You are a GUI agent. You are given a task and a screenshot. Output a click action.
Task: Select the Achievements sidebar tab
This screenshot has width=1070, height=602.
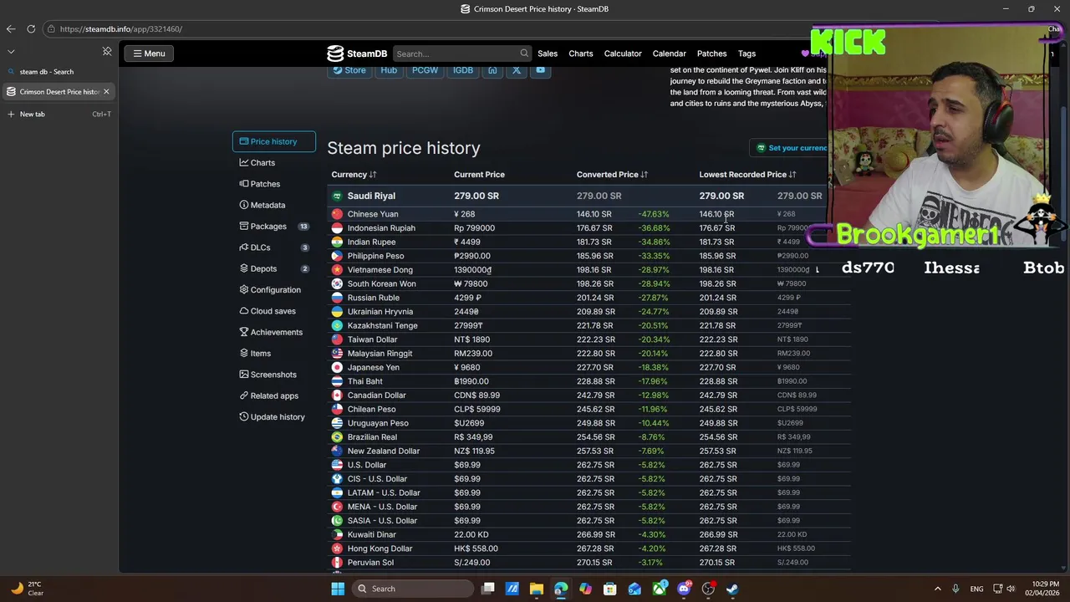[x=274, y=332]
